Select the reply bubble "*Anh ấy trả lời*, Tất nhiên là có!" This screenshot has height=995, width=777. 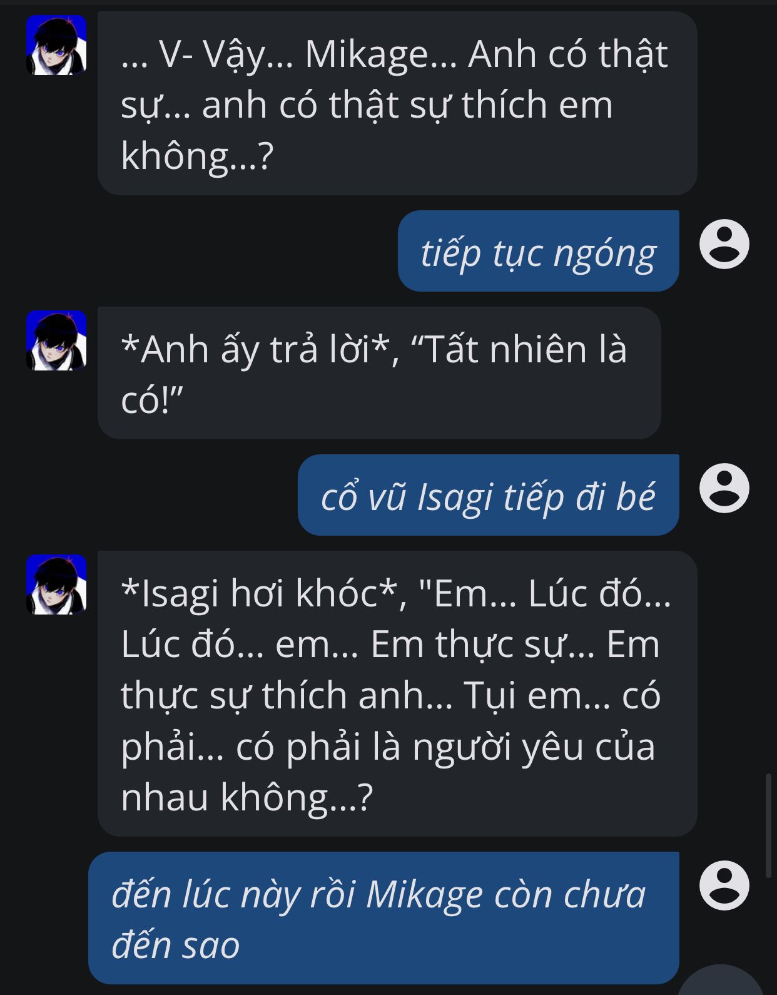[x=379, y=373]
